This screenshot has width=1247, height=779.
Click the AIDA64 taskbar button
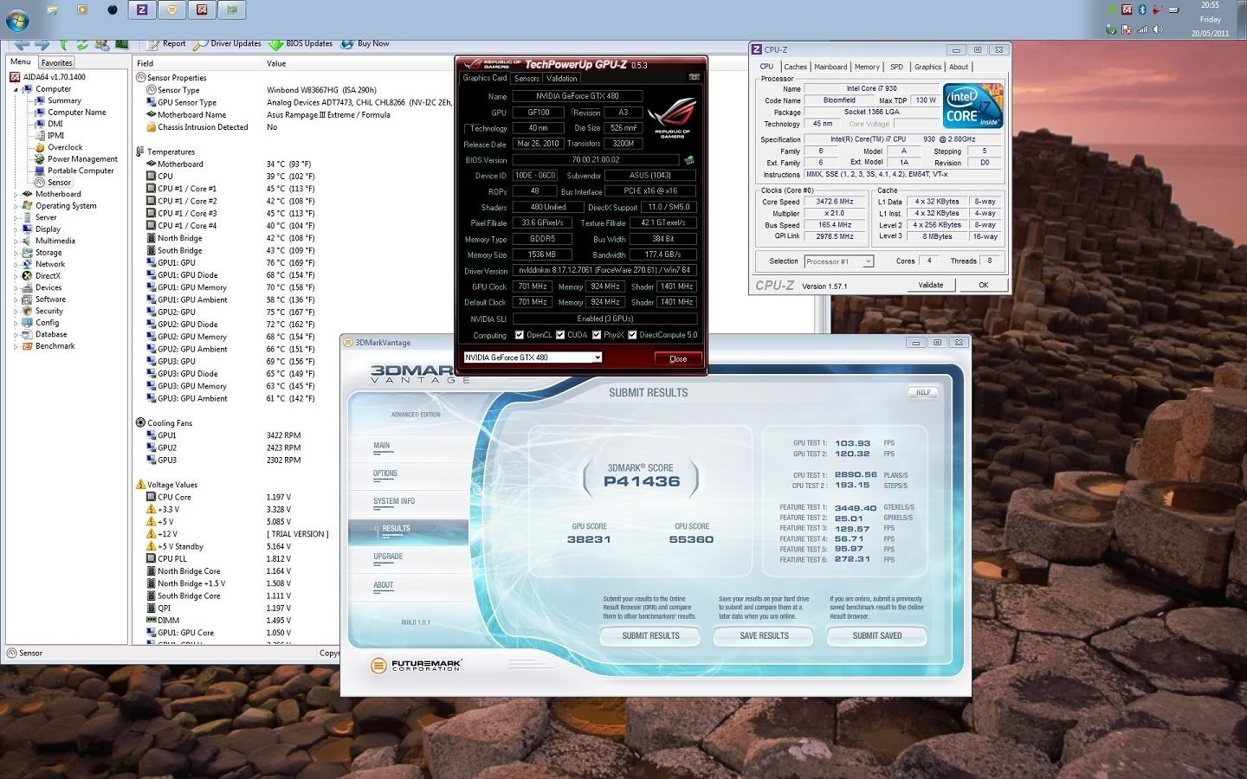202,10
